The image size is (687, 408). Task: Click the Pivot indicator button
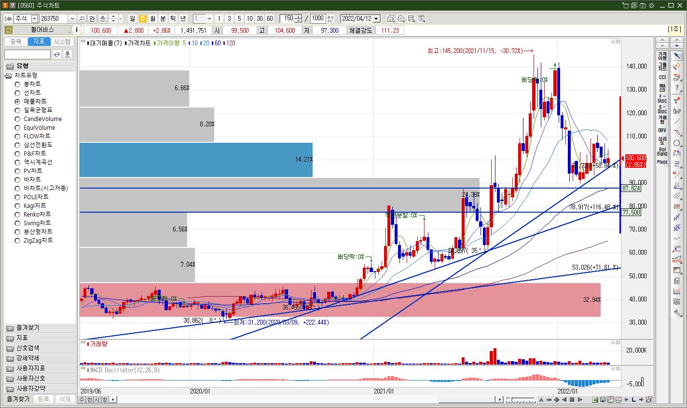click(662, 162)
